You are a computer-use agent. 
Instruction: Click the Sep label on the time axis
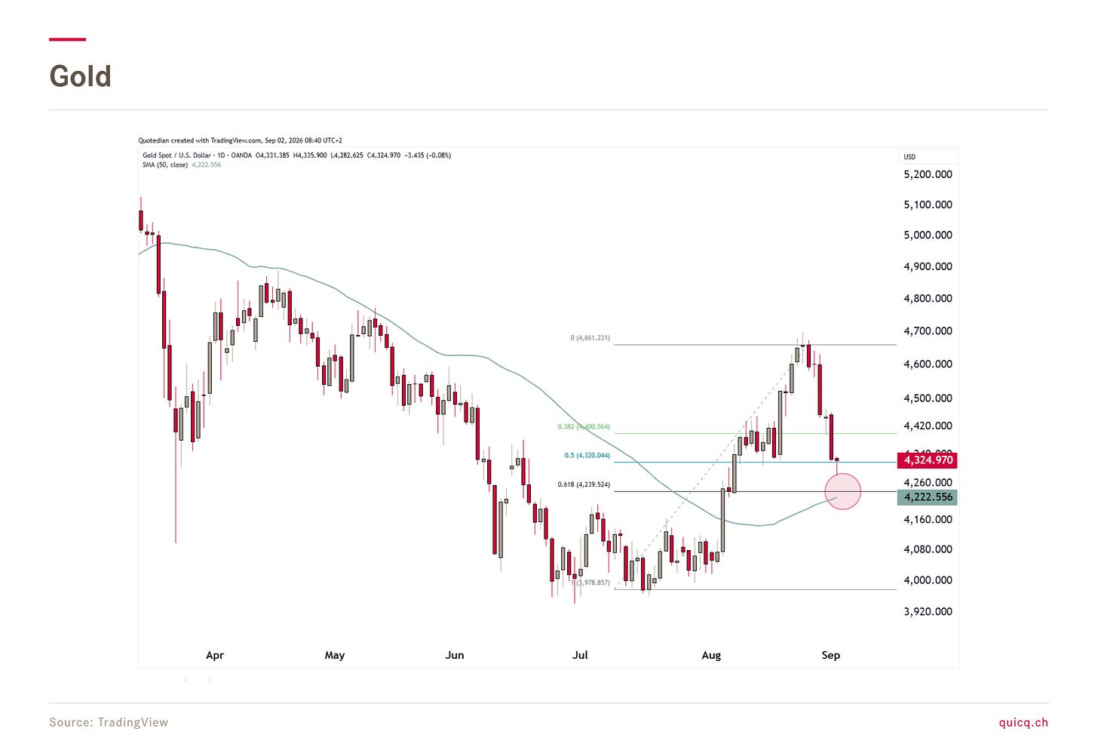(x=830, y=655)
